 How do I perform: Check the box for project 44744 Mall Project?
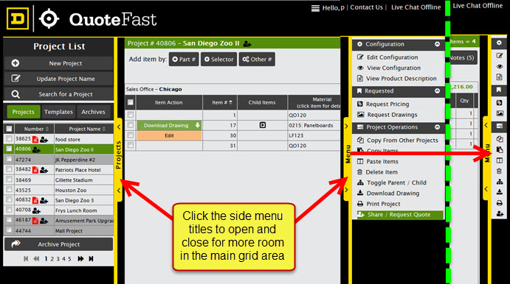9,230
